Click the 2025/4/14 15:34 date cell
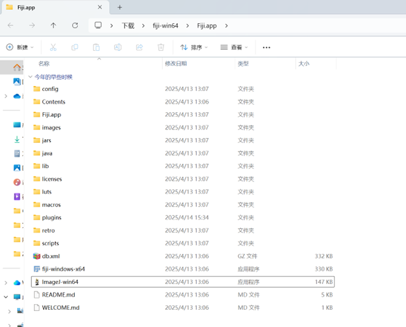Screen dimensions: 406x327 point(186,217)
